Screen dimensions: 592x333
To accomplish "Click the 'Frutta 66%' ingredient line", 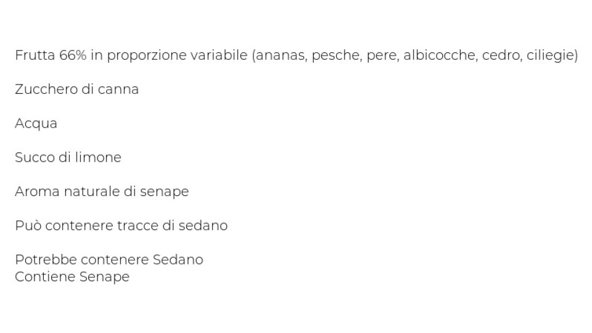I will coord(297,55).
